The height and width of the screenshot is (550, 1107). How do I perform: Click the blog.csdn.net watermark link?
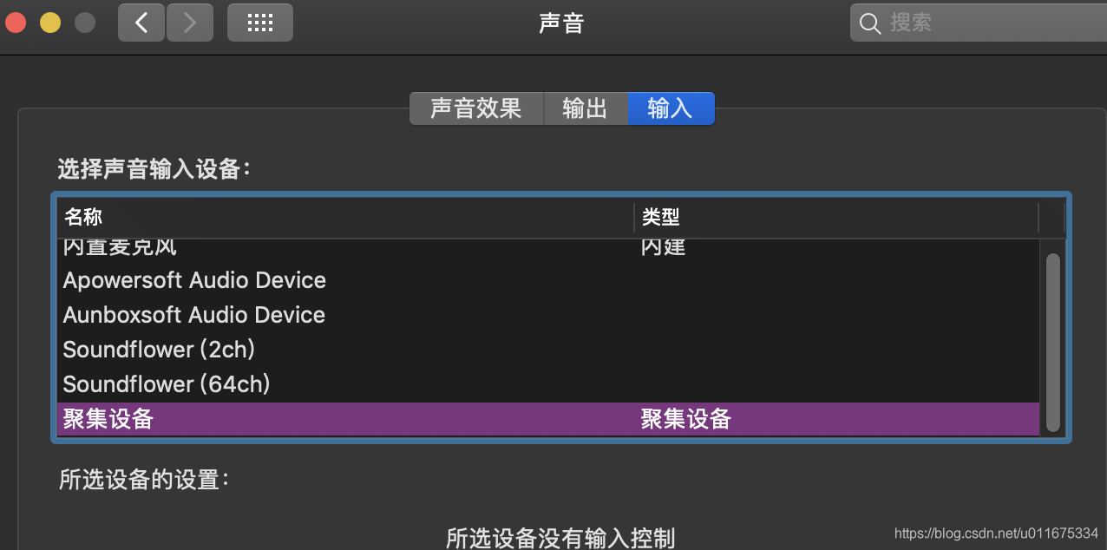996,533
